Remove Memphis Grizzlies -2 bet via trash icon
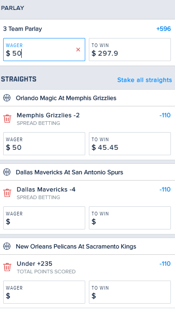The image size is (175, 310). pyautogui.click(x=7, y=119)
